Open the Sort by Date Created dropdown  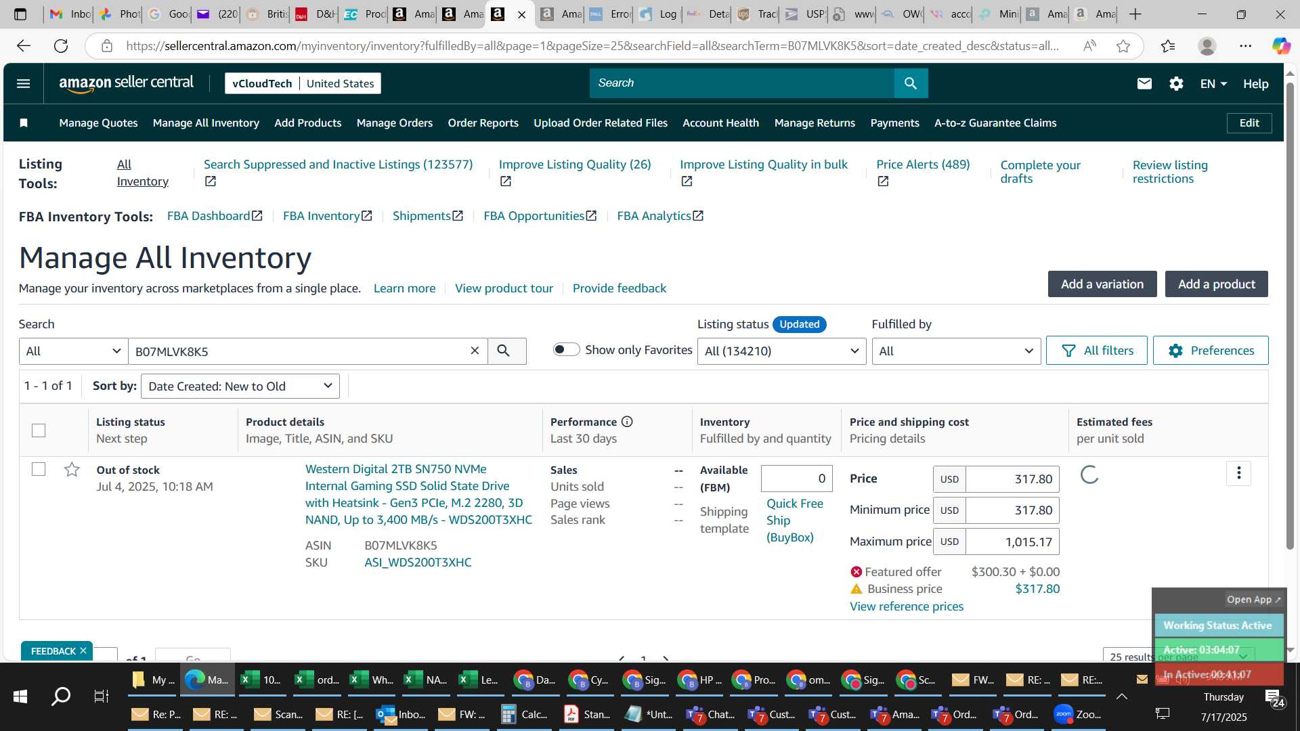tap(240, 386)
